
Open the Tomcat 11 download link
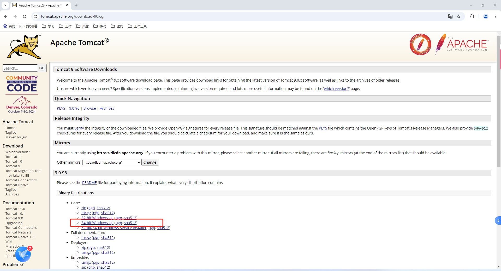(14, 157)
